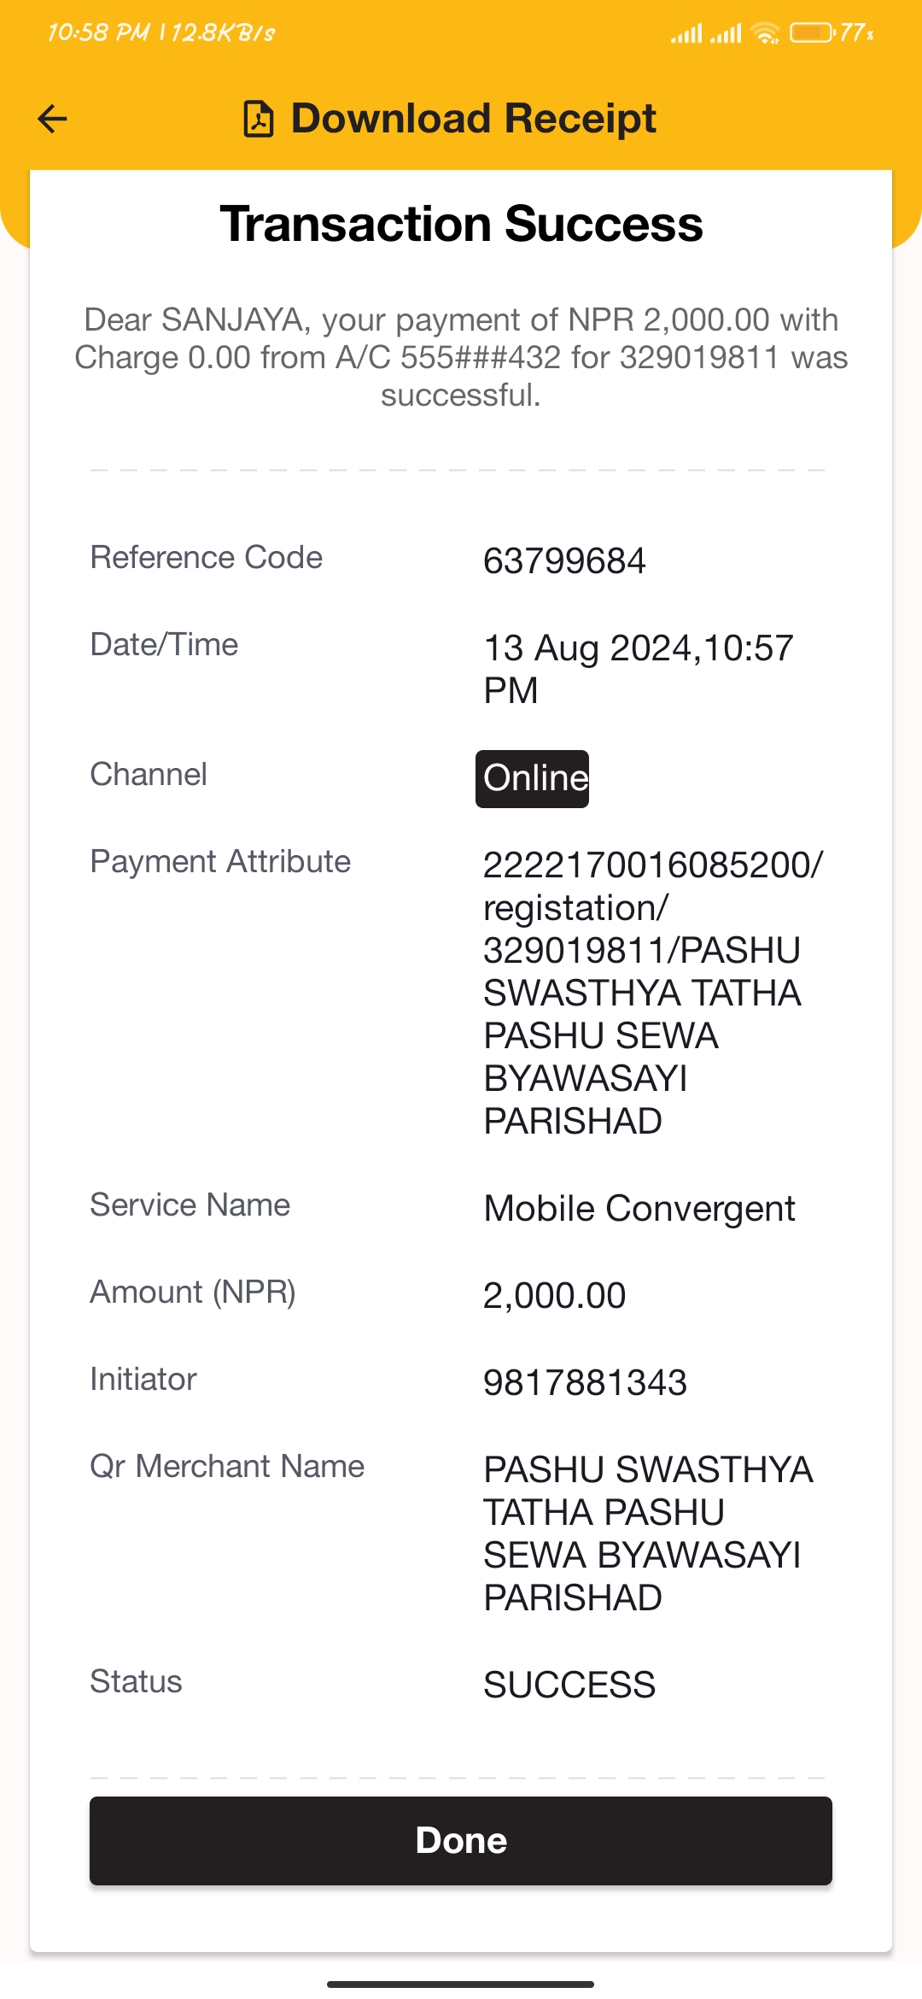Tap the Transaction Success heading
Screen dimensions: 922x1999
click(461, 224)
